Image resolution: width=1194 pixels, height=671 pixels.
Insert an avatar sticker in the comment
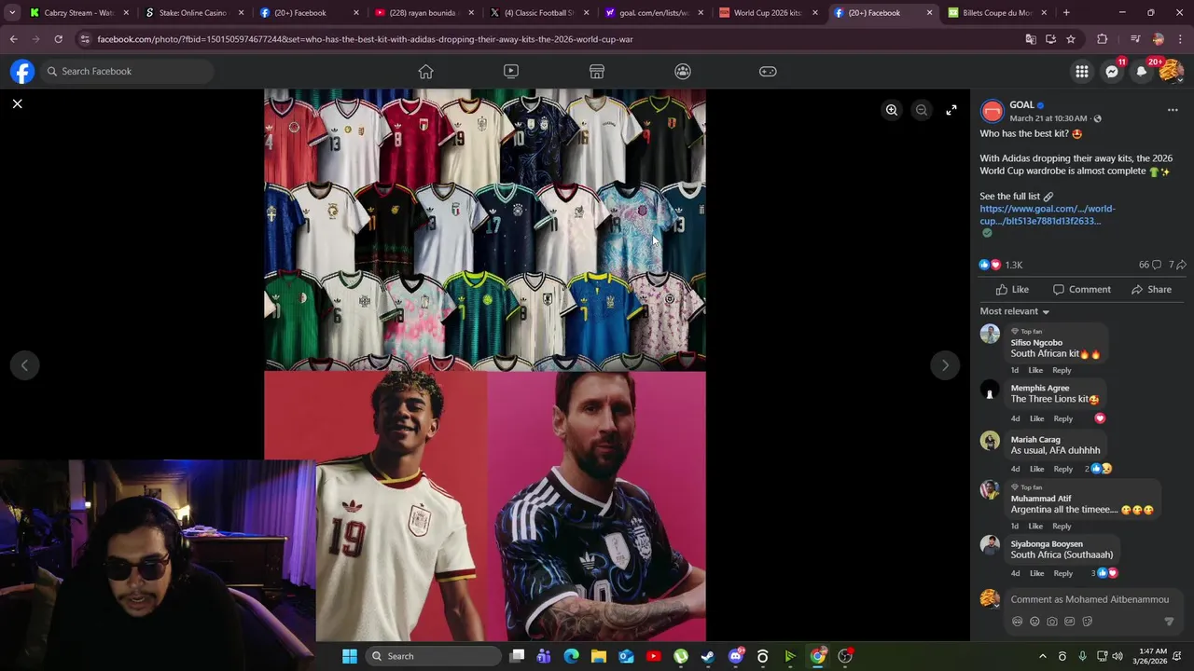pyautogui.click(x=1017, y=622)
